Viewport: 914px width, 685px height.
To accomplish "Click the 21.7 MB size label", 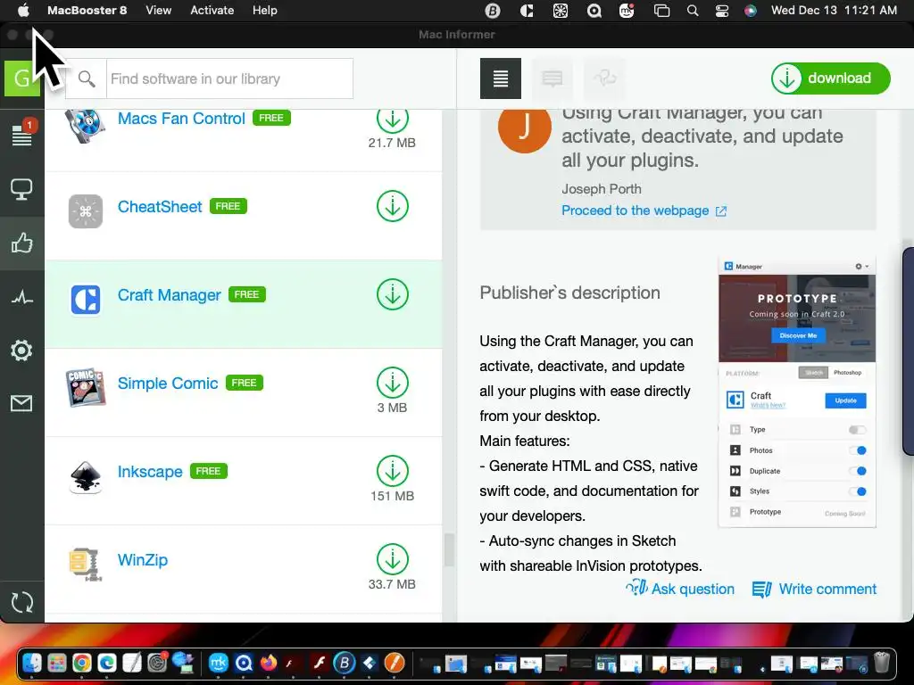I will tap(392, 143).
